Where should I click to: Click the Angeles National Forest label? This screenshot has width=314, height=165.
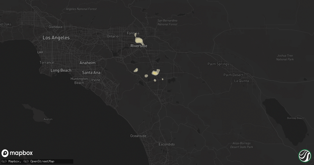pyautogui.click(x=81, y=9)
